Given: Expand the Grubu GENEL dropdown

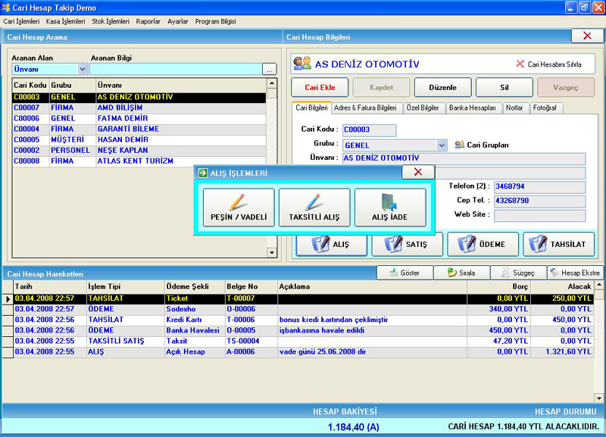Looking at the screenshot, I should pyautogui.click(x=442, y=145).
